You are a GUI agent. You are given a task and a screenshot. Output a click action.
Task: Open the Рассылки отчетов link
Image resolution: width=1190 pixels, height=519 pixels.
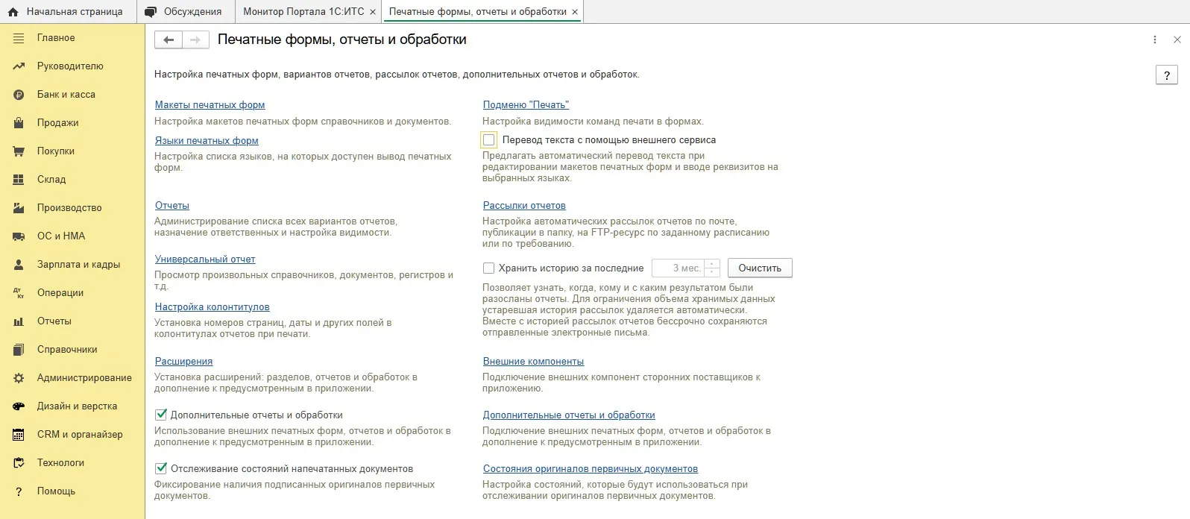click(524, 206)
